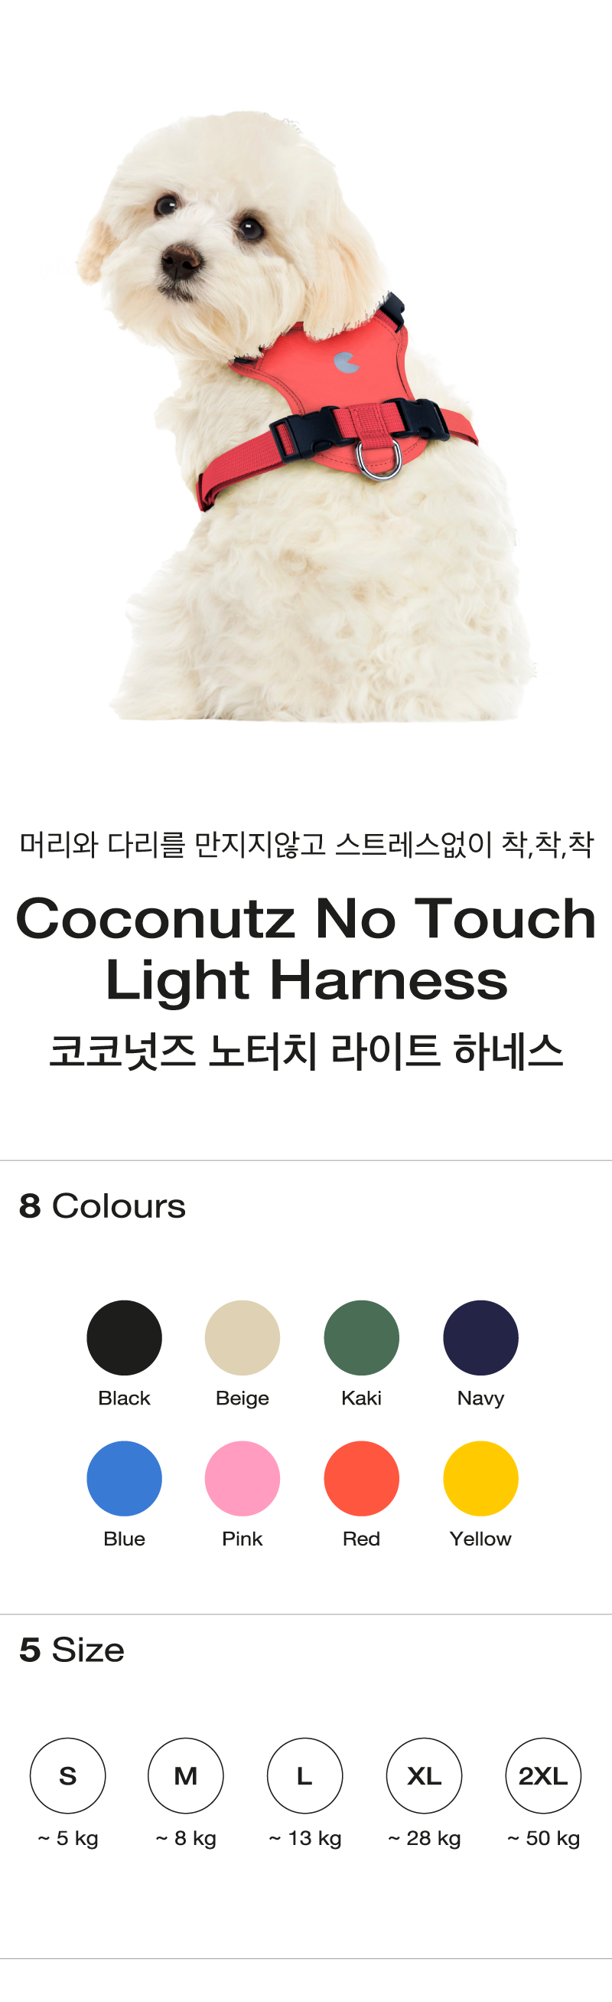The image size is (612, 2002).
Task: Choose the M size circle
Action: (186, 1775)
